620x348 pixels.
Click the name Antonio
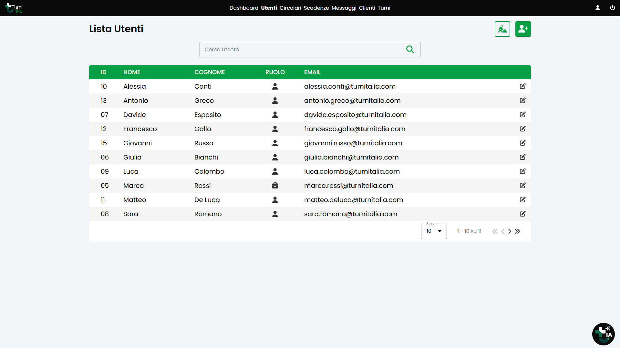coord(136,101)
